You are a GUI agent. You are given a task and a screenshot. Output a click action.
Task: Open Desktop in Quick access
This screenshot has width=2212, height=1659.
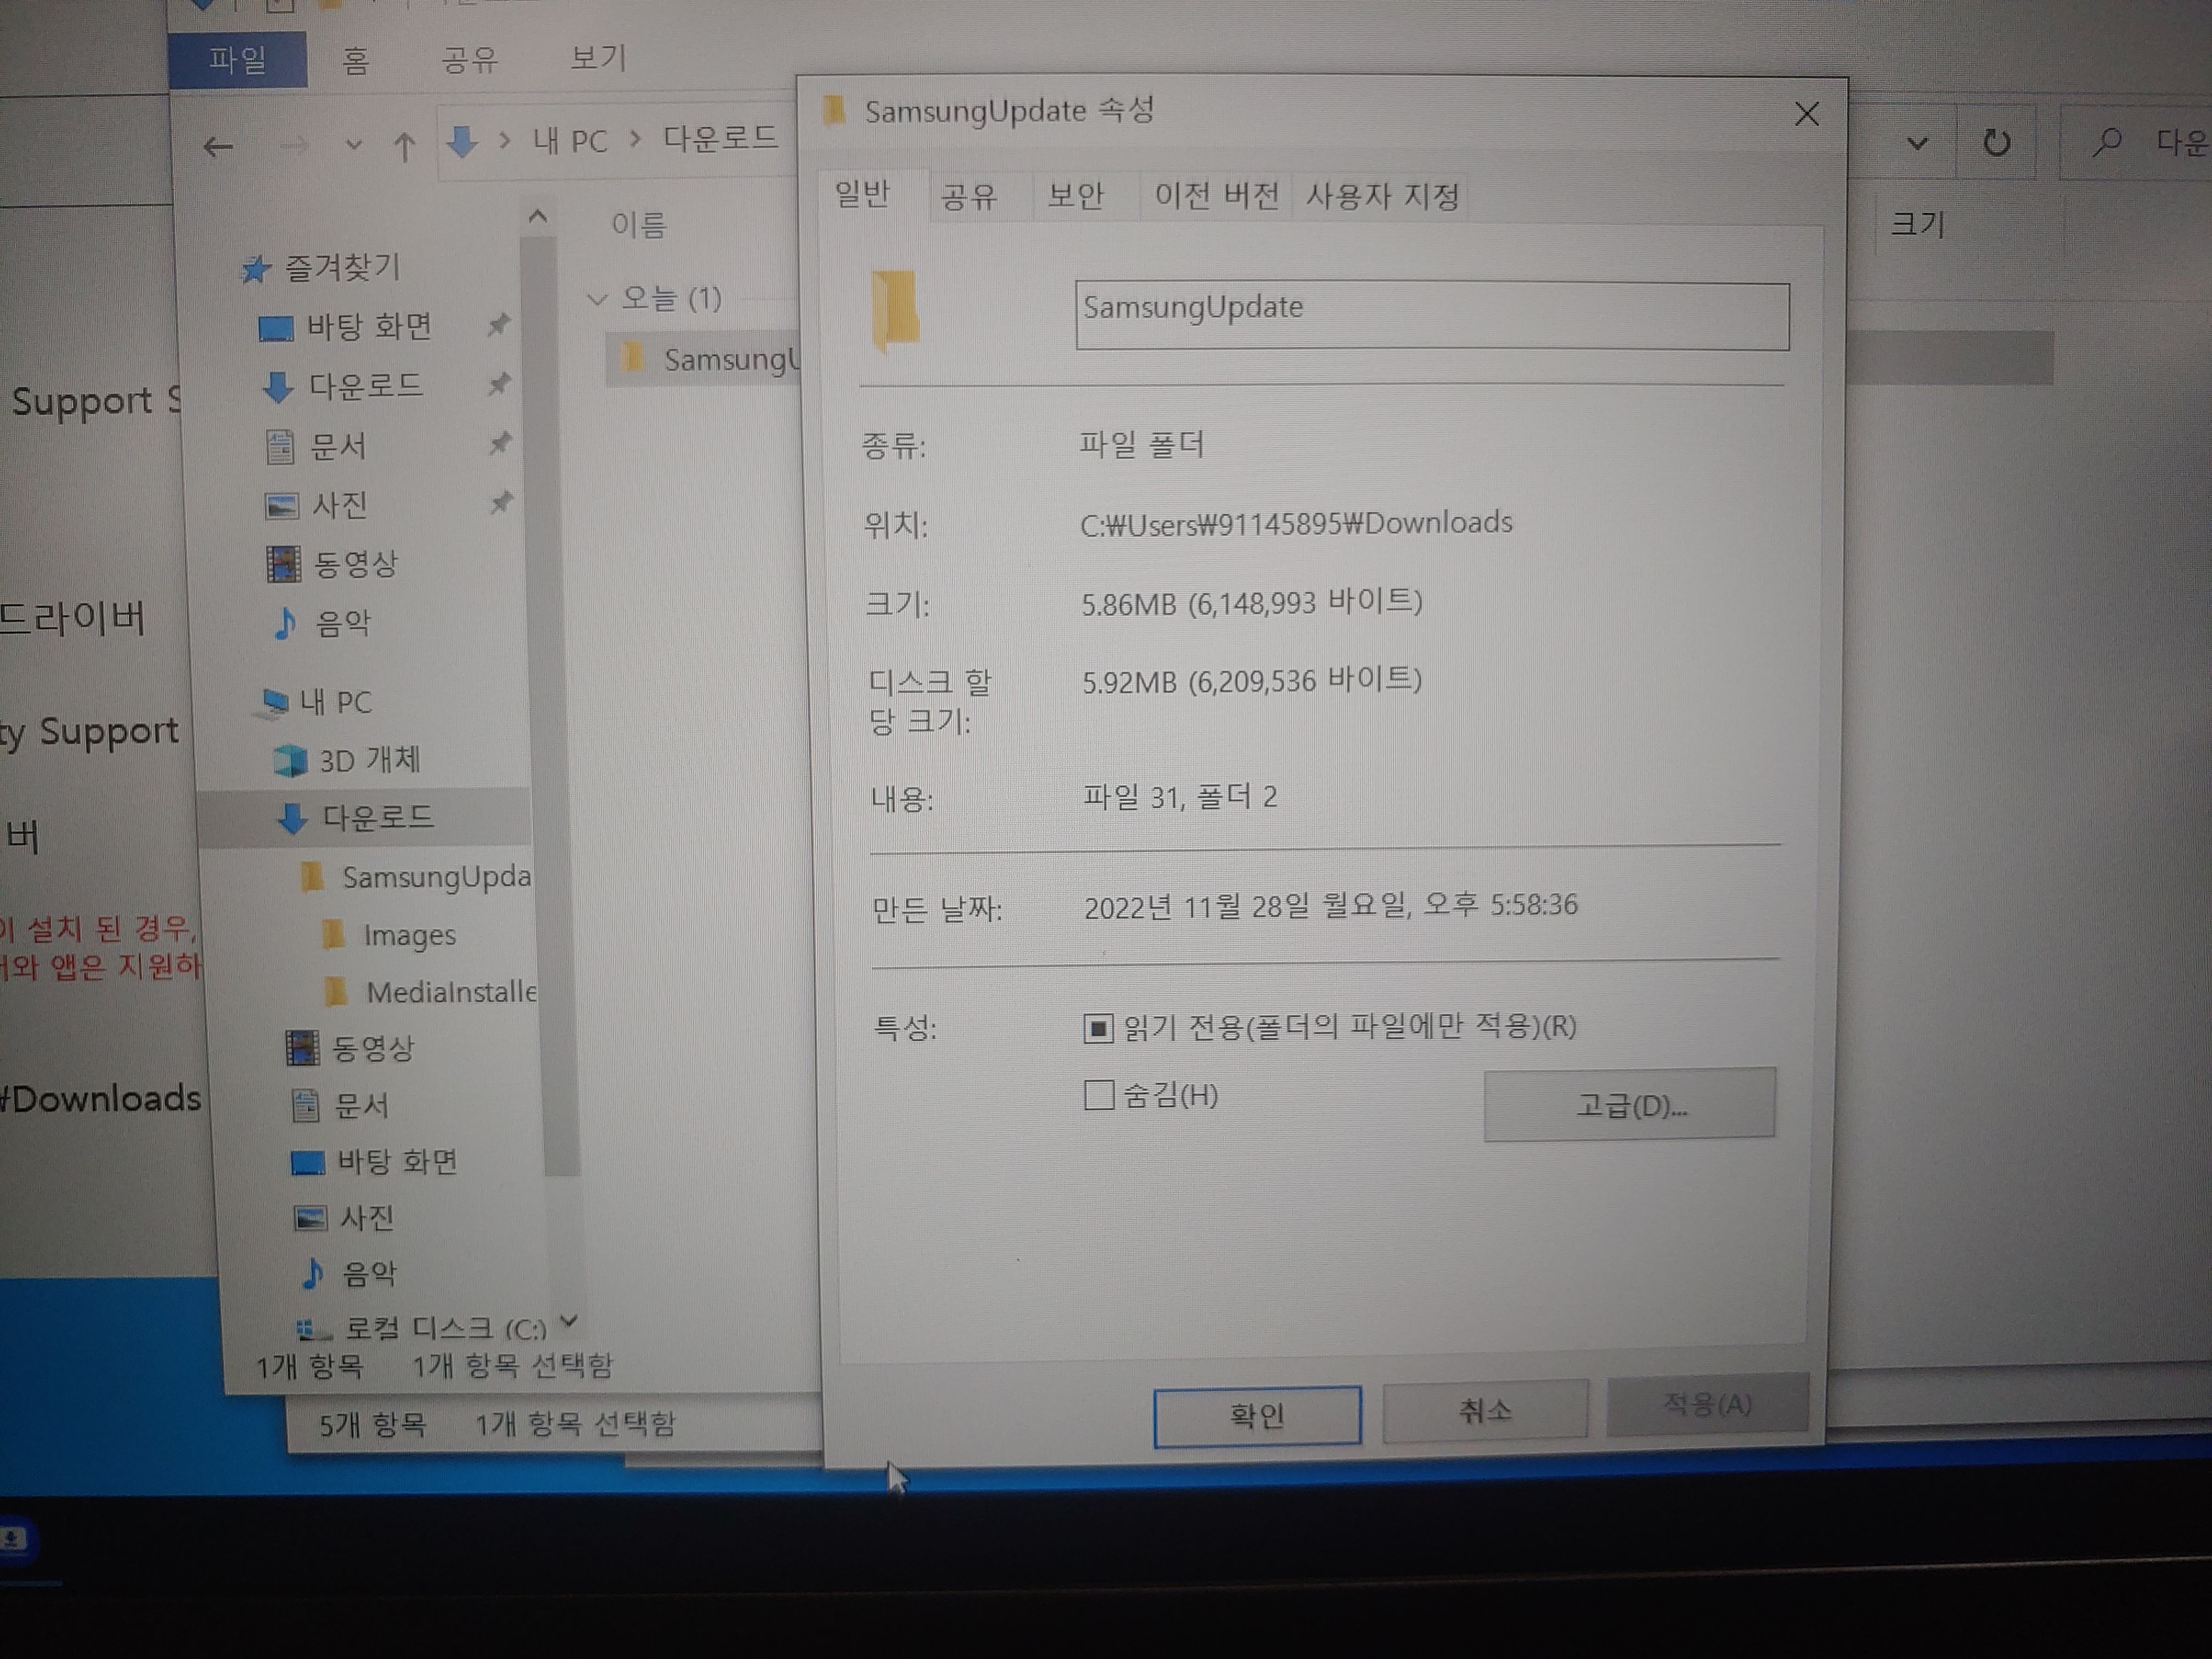(368, 327)
